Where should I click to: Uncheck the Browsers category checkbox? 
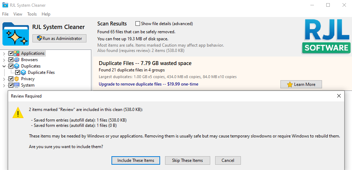pos(11,60)
